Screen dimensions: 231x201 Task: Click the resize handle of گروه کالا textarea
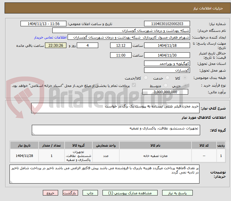pos(33,133)
